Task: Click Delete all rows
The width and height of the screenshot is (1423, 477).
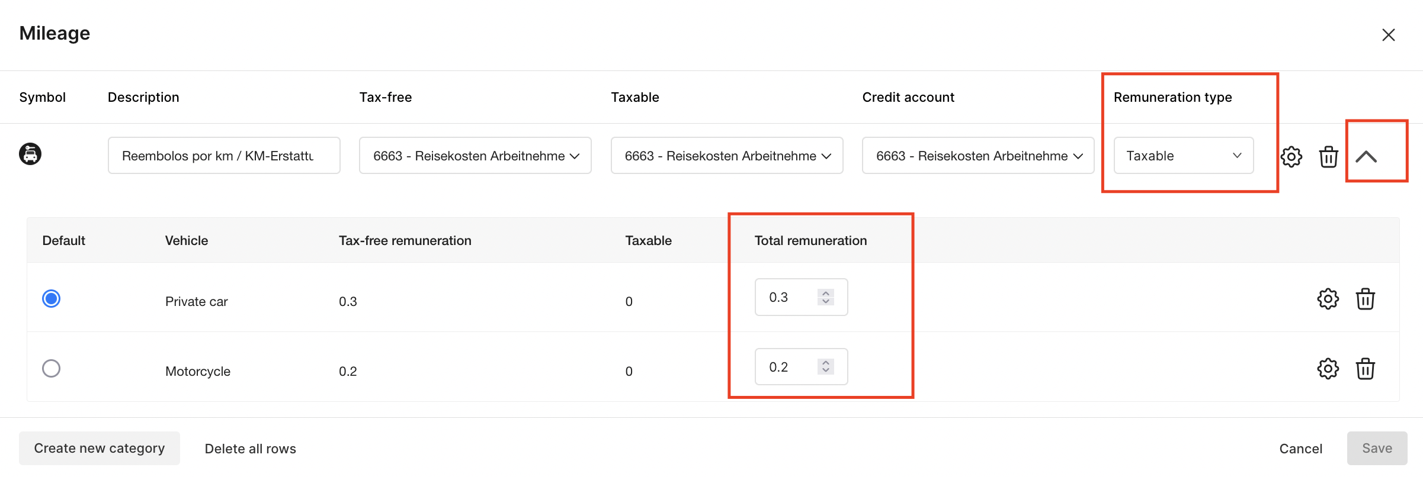Action: [x=250, y=449]
